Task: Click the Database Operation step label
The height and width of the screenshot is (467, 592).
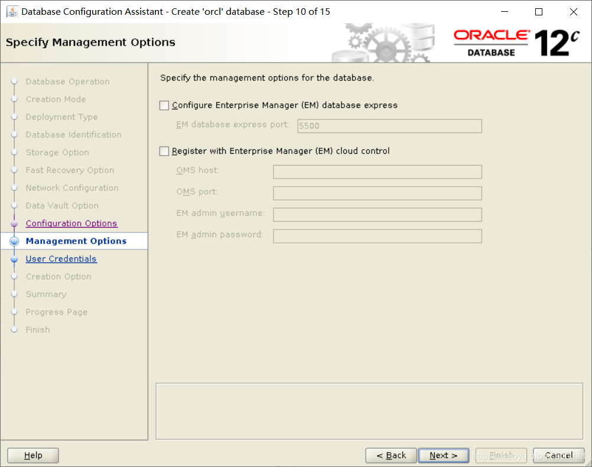Action: click(67, 82)
